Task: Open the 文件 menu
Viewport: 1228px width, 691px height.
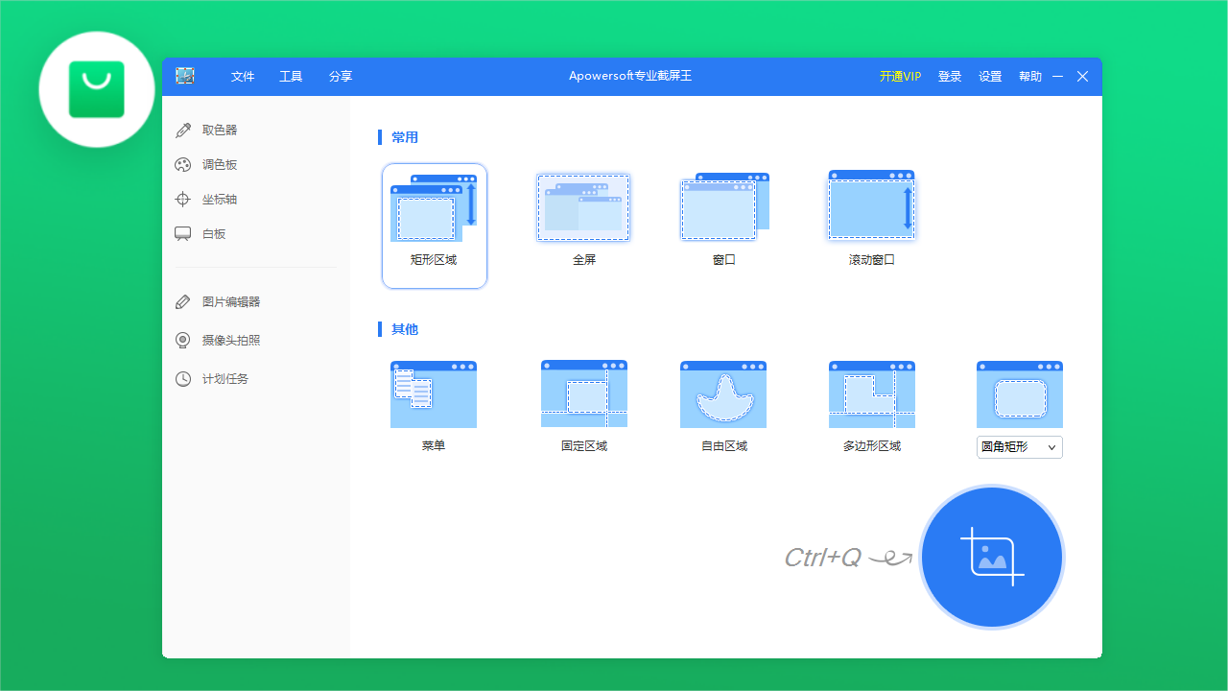Action: [x=243, y=76]
